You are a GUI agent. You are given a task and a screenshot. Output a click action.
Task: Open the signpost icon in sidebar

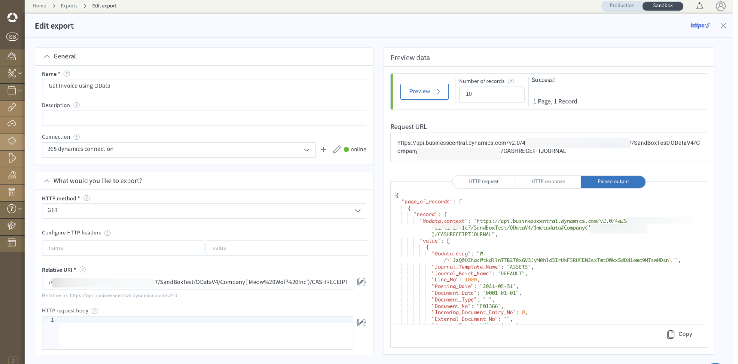pos(12,158)
